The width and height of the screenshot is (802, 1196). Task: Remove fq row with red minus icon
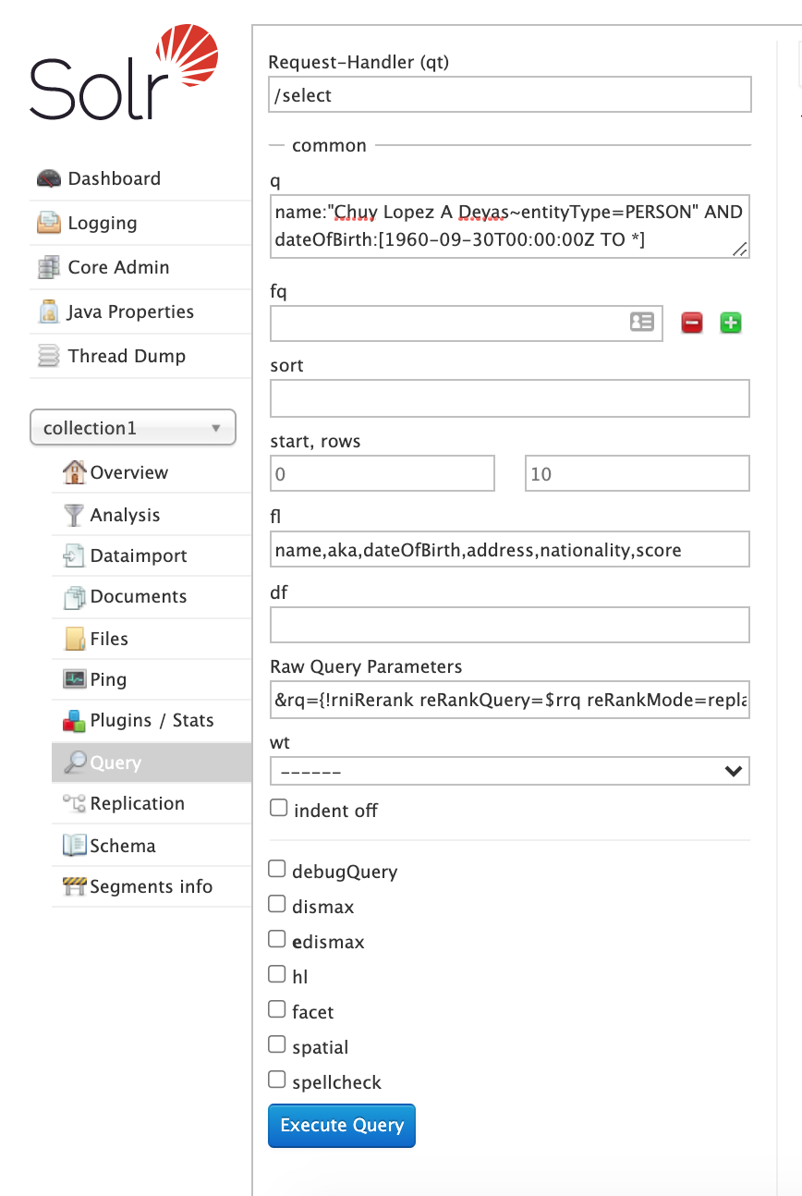692,323
